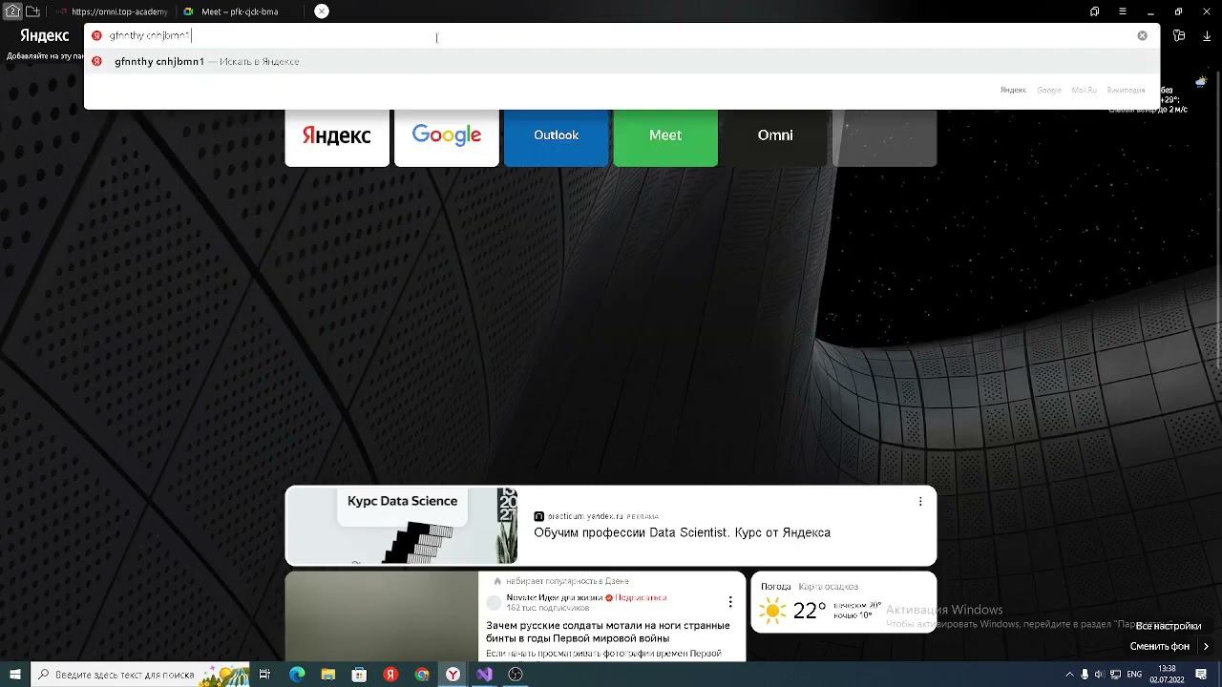This screenshot has height=687, width=1222.
Task: Open the volume control tray icon
Action: click(x=1099, y=675)
